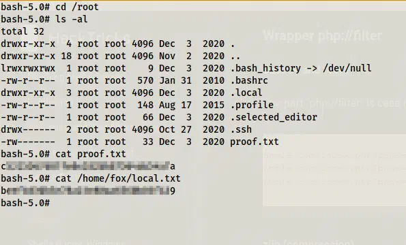This screenshot has height=245, width=406.
Task: Select the '.local' directory name
Action: click(x=246, y=93)
